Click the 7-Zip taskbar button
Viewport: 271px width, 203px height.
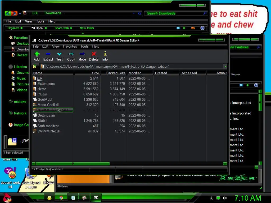[x=96, y=198]
